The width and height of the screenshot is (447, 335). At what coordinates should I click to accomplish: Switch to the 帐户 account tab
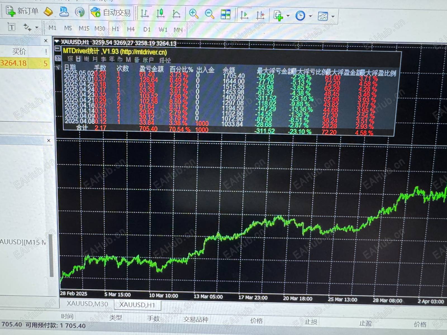pos(148,60)
